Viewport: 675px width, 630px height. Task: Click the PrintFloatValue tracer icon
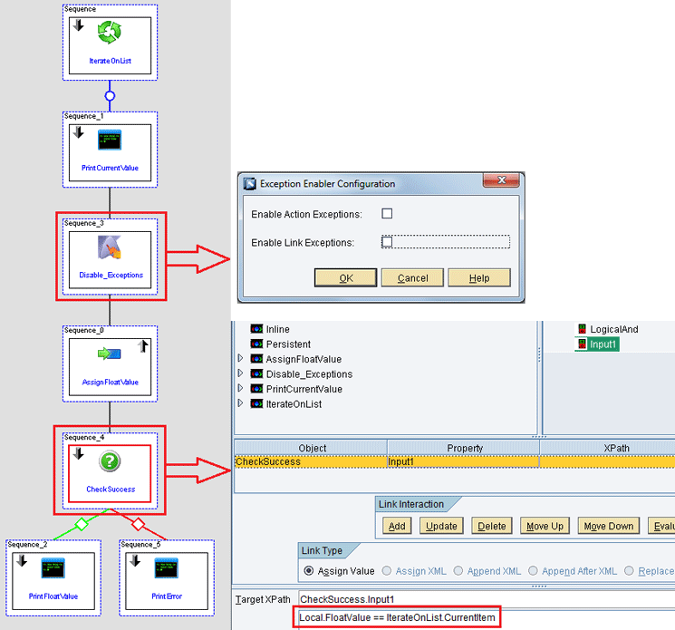coord(53,568)
